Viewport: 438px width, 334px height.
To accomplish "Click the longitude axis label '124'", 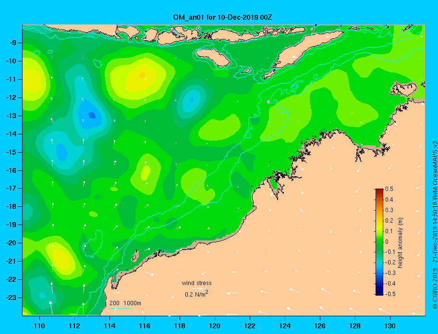I will (x=285, y=326).
